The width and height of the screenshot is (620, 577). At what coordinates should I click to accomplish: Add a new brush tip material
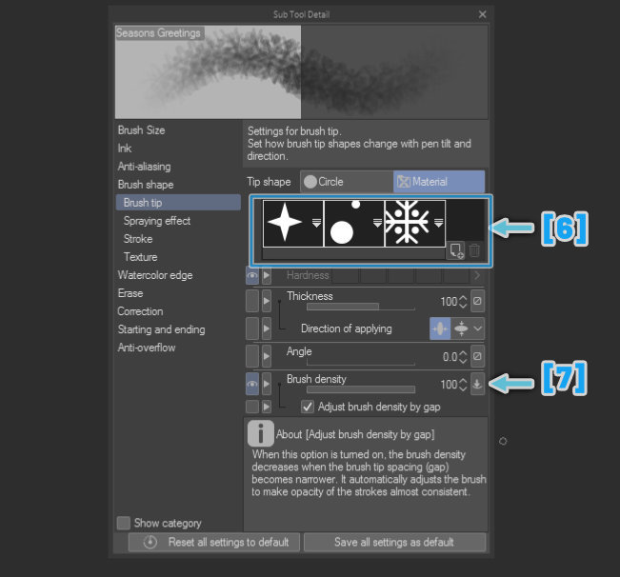(456, 250)
